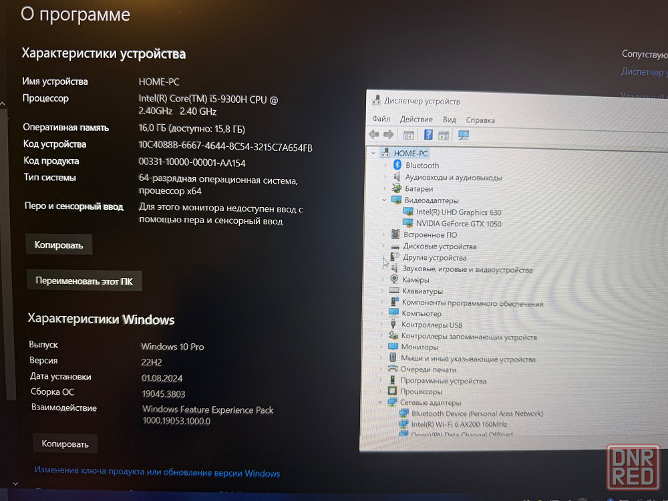Toggle the console tree toolbar icon

point(409,135)
